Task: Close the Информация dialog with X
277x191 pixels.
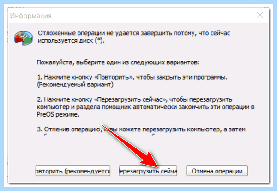Action: [x=260, y=15]
